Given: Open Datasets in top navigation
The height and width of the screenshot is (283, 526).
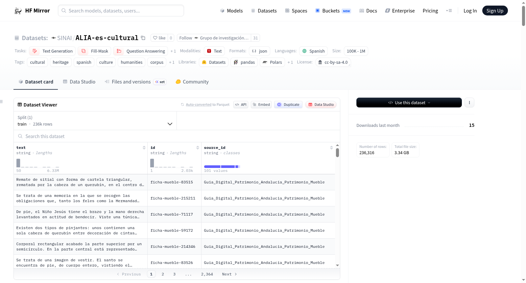Looking at the screenshot, I should pyautogui.click(x=264, y=11).
